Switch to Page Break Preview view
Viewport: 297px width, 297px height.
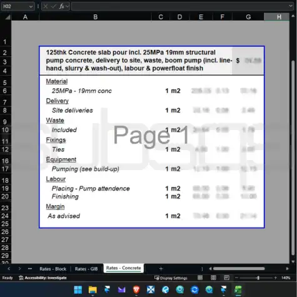click(226, 278)
